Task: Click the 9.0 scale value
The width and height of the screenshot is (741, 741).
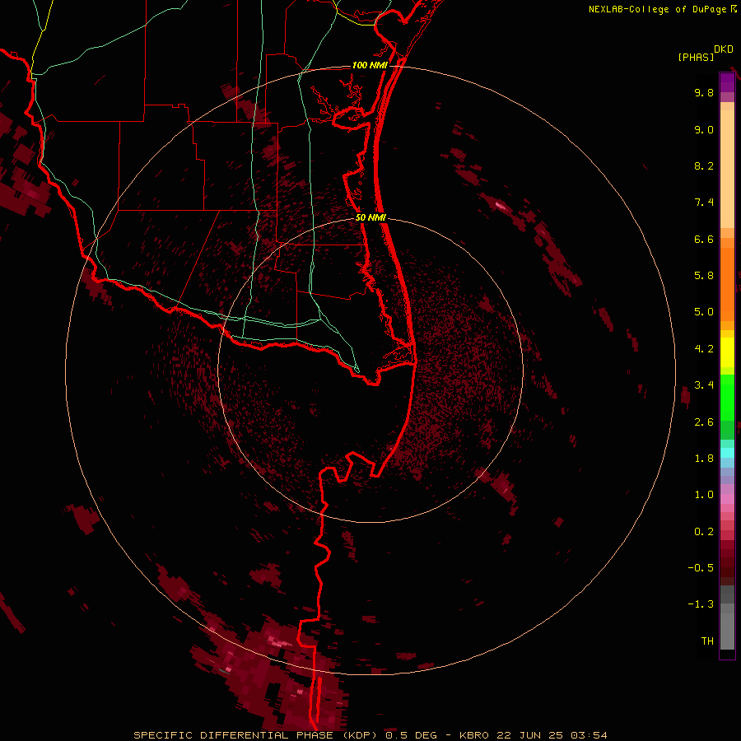Action: (x=704, y=129)
